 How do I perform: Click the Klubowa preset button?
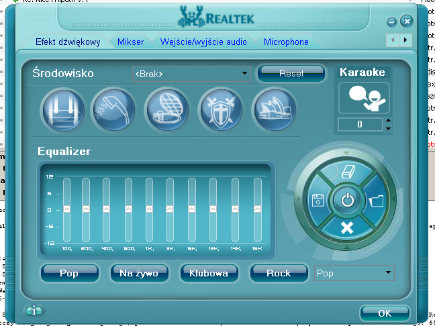209,273
